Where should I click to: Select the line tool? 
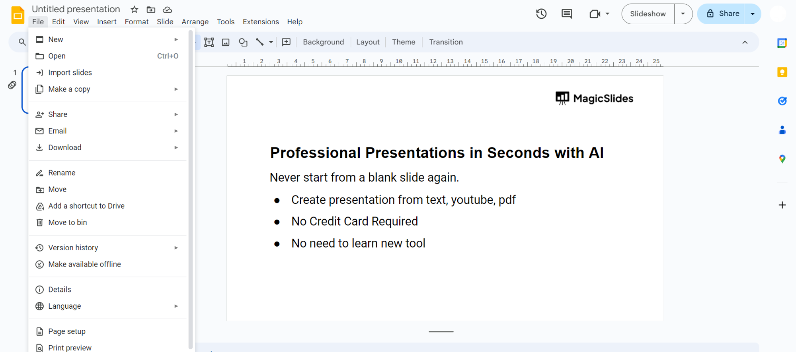(259, 42)
